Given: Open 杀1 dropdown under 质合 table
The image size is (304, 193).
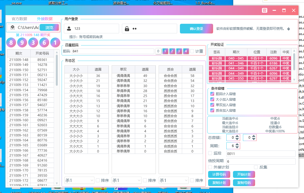Looking at the screenshot, I should 174,180.
